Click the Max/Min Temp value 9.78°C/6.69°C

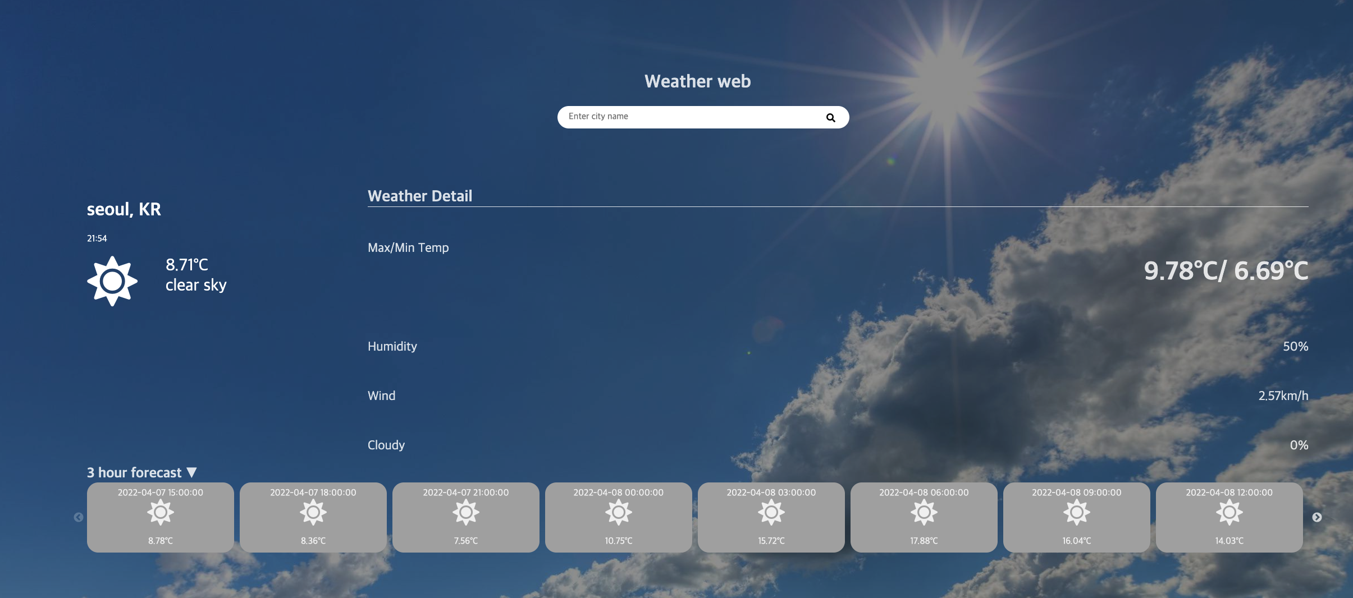(1225, 272)
